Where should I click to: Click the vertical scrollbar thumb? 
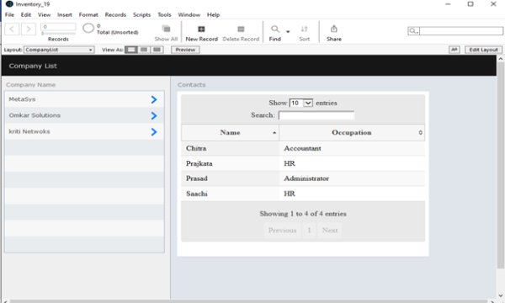[x=500, y=166]
